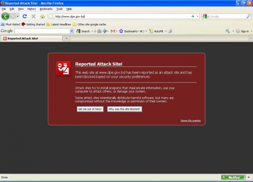The width and height of the screenshot is (253, 182).
Task: Open the File menu
Action: click(4, 9)
